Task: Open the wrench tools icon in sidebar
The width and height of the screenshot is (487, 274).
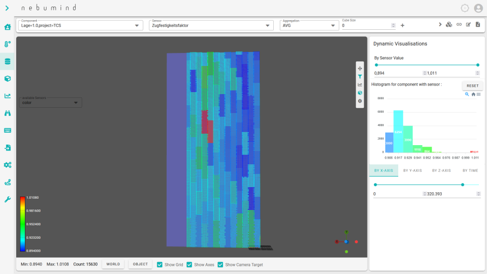Action: pos(8,199)
